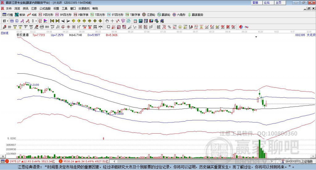316x170 pixels.
Task: Open the P数字表 tool
Action: tap(81, 15)
